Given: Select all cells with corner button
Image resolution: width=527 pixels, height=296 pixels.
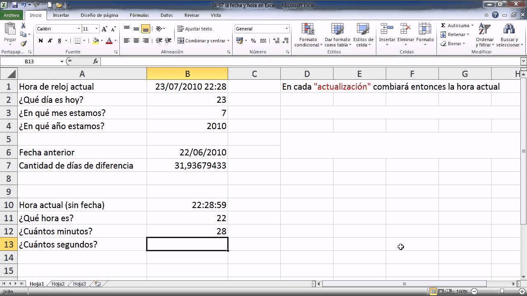Looking at the screenshot, I should click(x=9, y=74).
